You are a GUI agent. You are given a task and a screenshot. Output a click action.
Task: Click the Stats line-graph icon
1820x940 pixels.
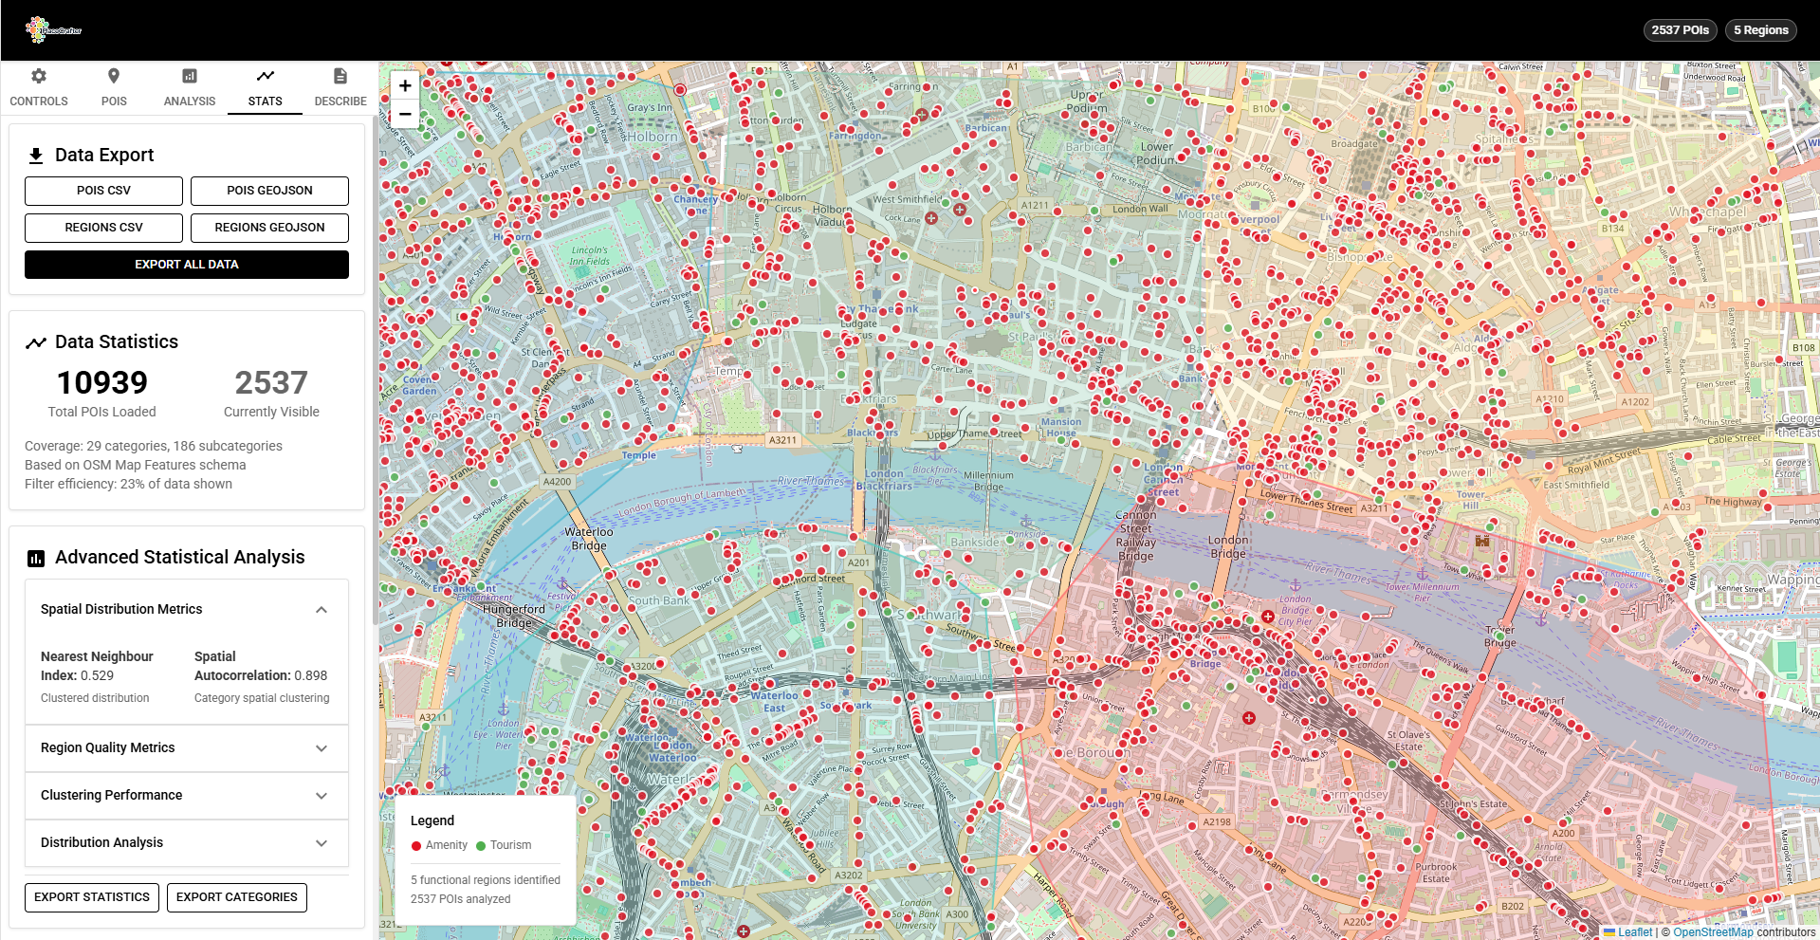(x=264, y=76)
